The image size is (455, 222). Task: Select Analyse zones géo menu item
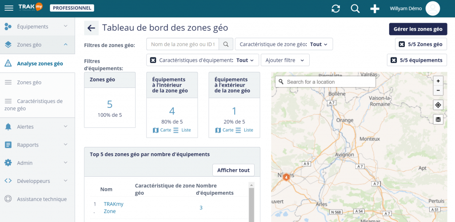click(x=37, y=63)
